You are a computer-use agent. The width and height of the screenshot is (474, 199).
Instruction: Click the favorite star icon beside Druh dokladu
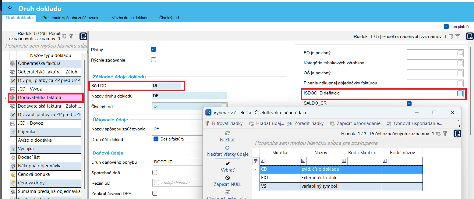10,8
